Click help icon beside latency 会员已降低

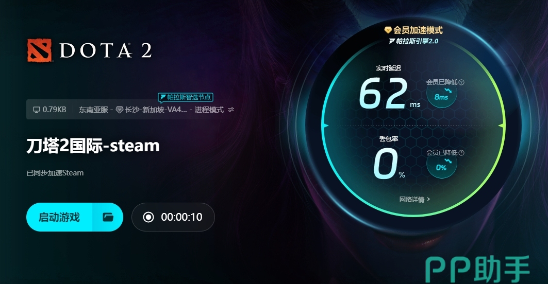(461, 82)
